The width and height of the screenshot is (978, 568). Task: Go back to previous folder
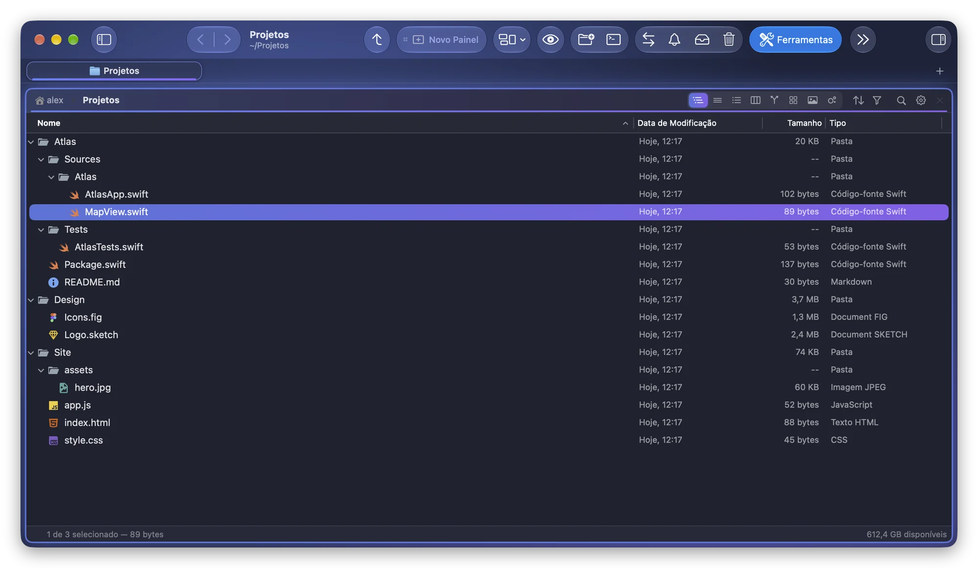(200, 40)
